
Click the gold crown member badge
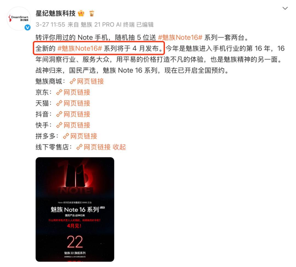point(81,13)
